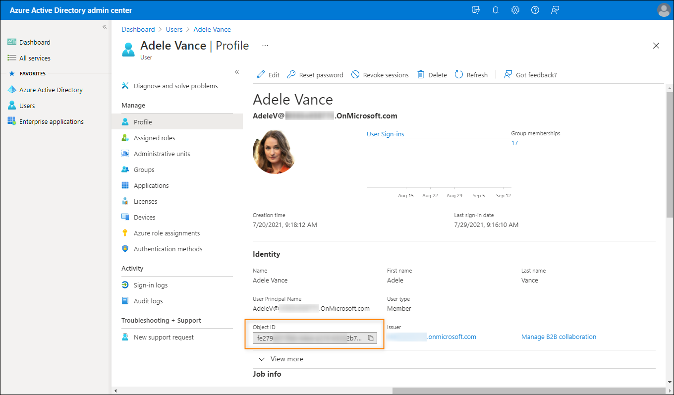Click the vertical scrollbar of profile

click(670, 154)
